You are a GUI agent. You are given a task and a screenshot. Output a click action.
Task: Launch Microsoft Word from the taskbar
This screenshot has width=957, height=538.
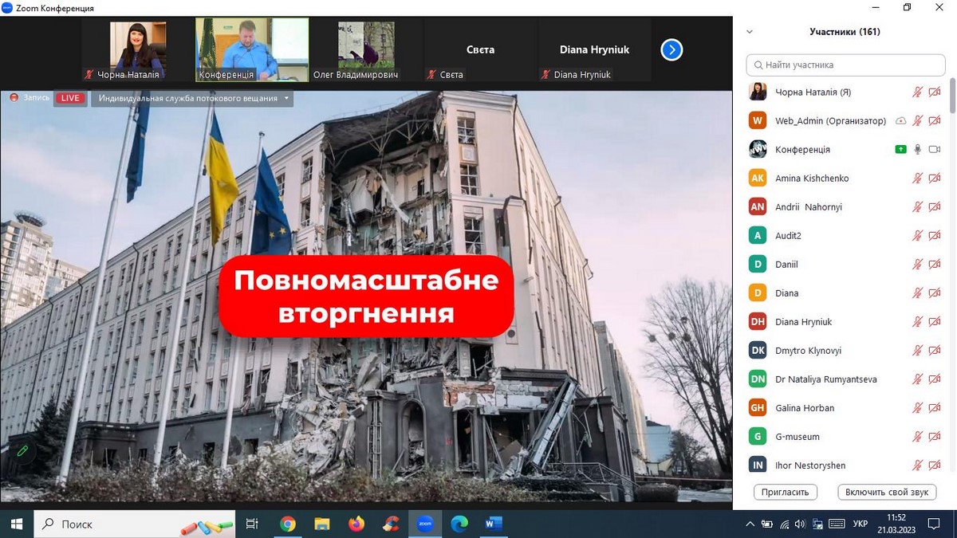tap(493, 524)
